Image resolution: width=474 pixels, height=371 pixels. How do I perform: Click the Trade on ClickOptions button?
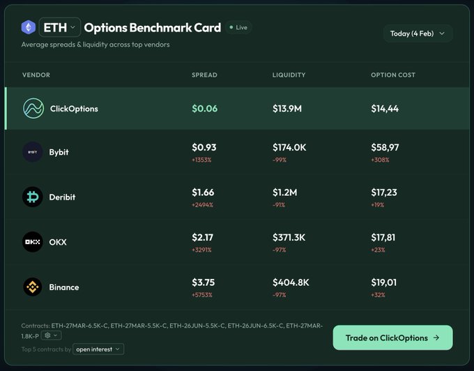tap(392, 338)
